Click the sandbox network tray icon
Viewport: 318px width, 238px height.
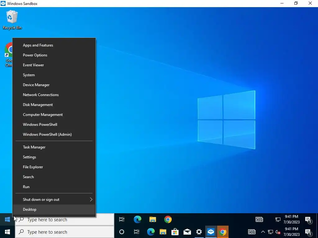(x=278, y=219)
